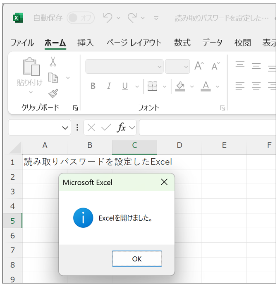The width and height of the screenshot is (280, 287).
Task: Select column D header
Action: 179,145
